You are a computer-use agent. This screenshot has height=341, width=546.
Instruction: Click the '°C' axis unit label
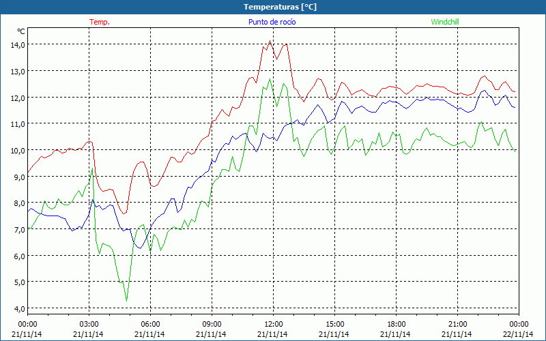(x=21, y=31)
